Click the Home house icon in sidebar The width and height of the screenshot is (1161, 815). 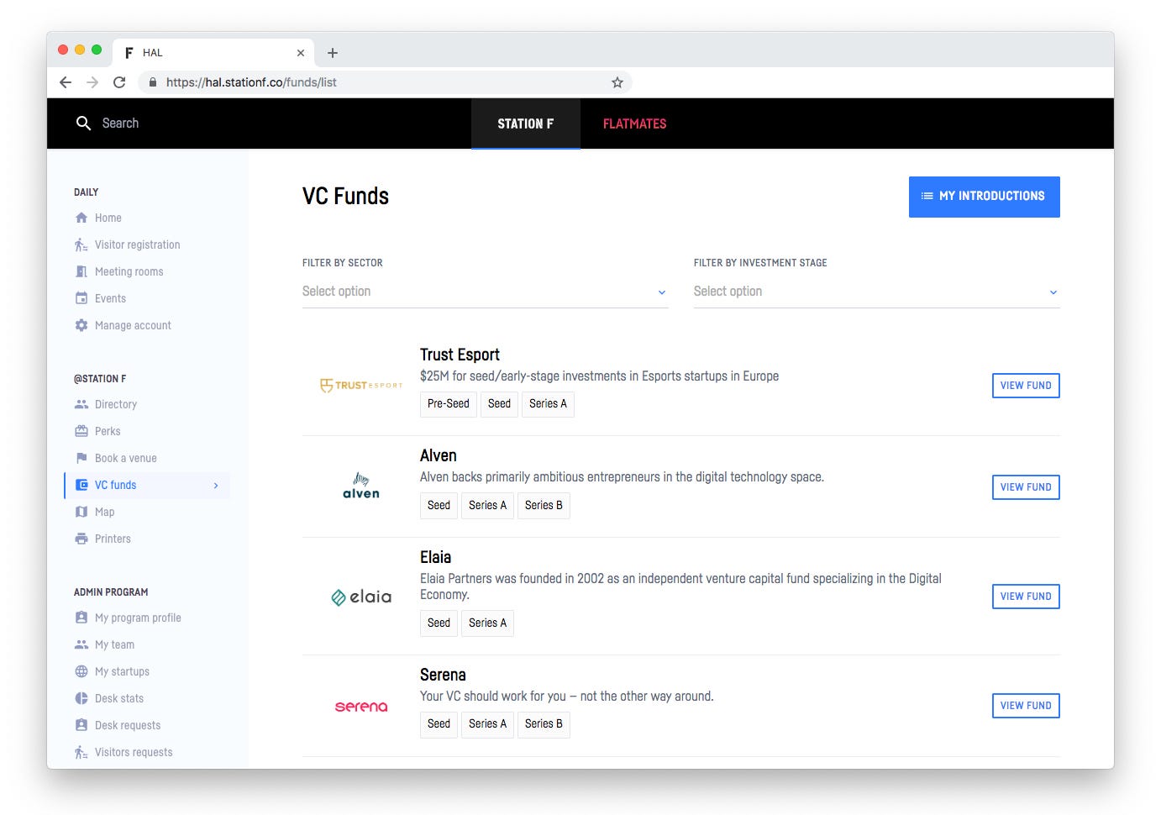(81, 218)
